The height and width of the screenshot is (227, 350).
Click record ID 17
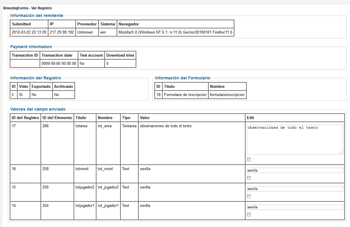14,126
